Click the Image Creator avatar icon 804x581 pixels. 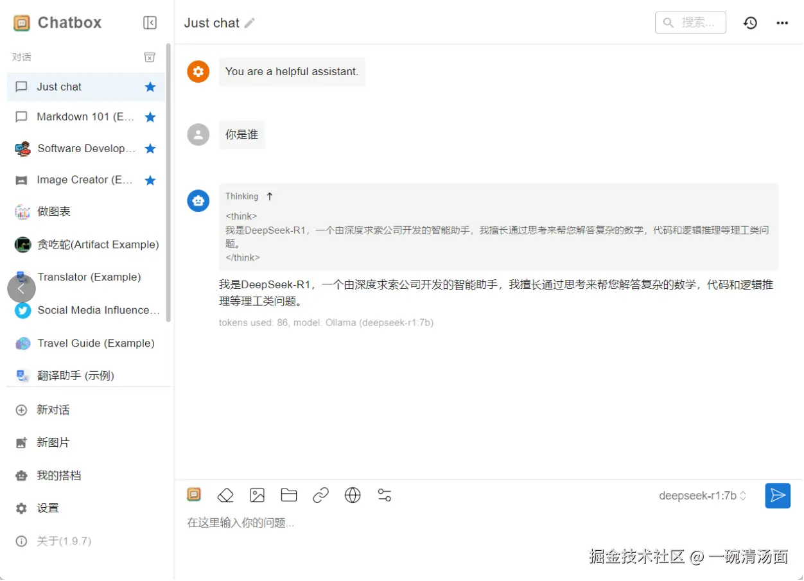tap(22, 180)
